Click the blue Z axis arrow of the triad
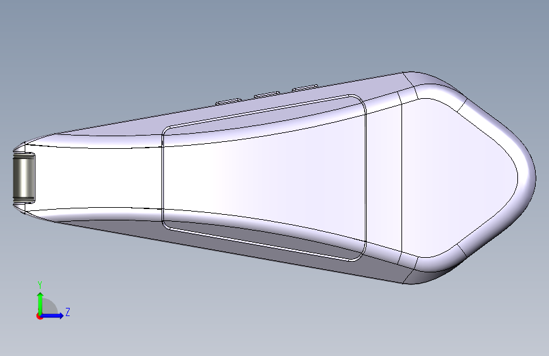 click(x=53, y=315)
